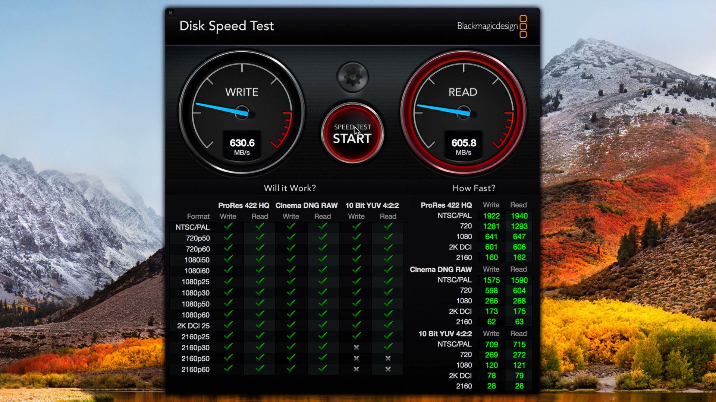
Task: Click 2160p30 10 Bit YUV write X mark
Action: click(x=356, y=347)
